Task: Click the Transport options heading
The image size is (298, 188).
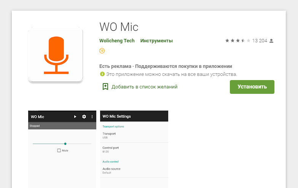Action: [x=113, y=127]
